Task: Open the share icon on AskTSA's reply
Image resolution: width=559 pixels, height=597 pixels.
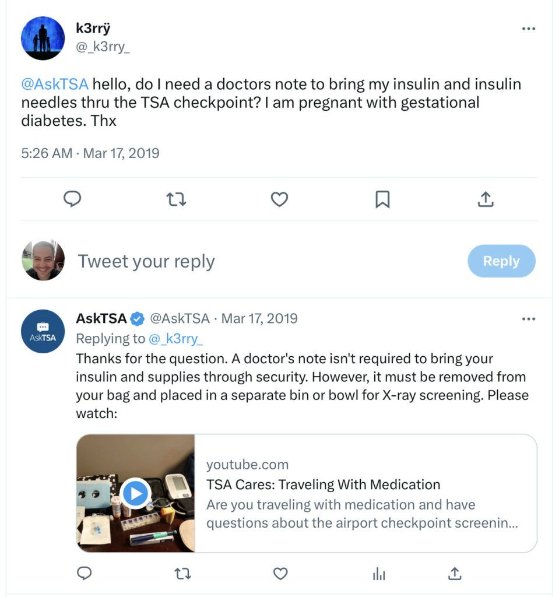Action: 455,574
